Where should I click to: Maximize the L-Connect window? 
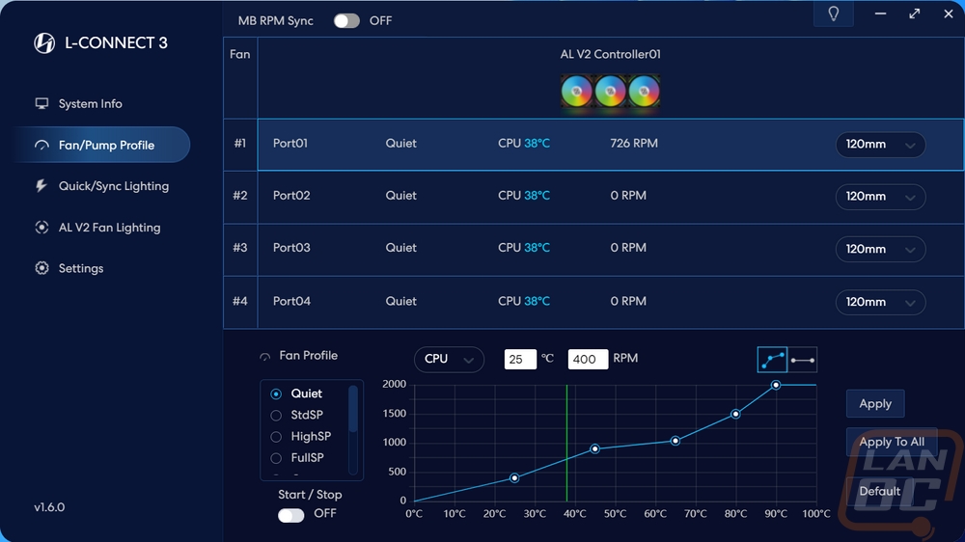coord(915,14)
